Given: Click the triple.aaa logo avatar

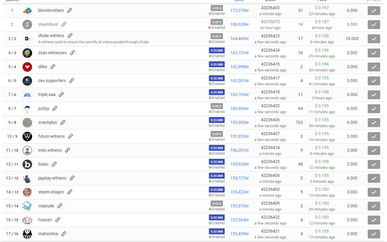Looking at the screenshot, I should 28,95.
